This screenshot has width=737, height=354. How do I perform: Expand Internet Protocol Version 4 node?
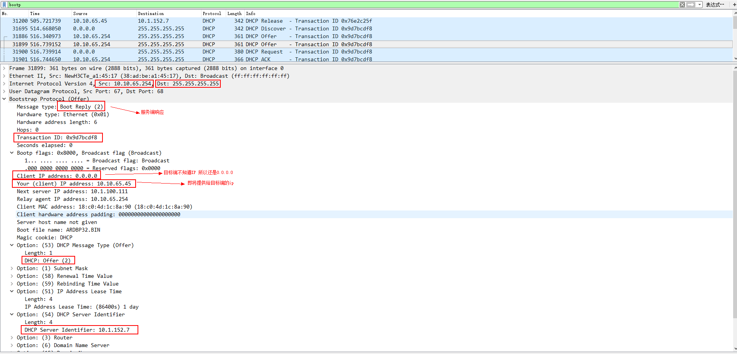pos(4,84)
